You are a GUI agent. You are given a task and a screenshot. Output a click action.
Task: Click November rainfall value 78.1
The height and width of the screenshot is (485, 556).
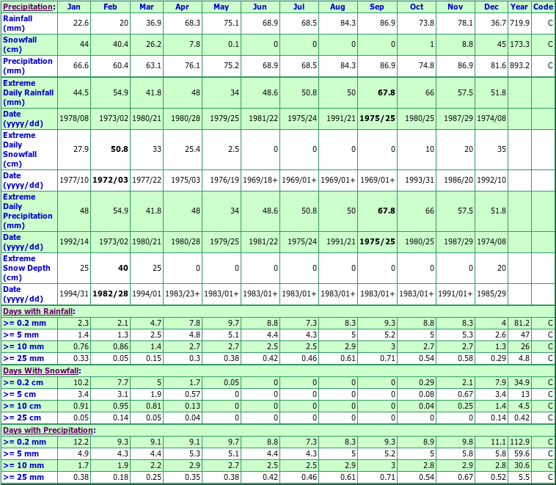[x=465, y=23]
